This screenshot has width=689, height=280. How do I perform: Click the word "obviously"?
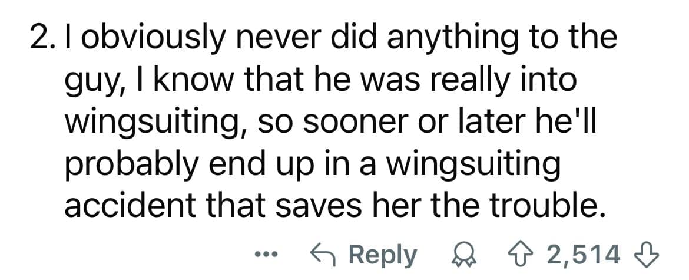[x=146, y=38]
